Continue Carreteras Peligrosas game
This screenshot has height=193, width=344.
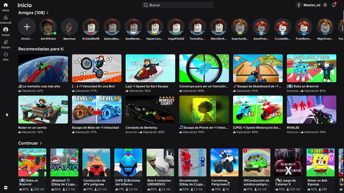(224, 162)
